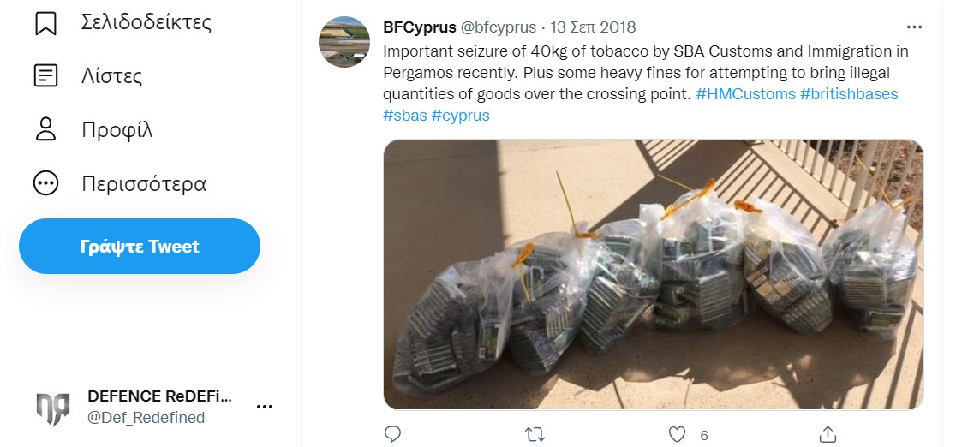Viewport: 956px width, 447px height.
Task: Open the #HMCustoms hashtag link
Action: pyautogui.click(x=745, y=94)
